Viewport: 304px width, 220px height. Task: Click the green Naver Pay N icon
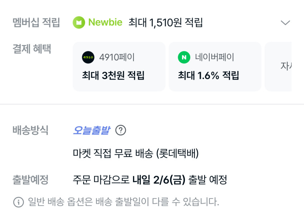[184, 57]
